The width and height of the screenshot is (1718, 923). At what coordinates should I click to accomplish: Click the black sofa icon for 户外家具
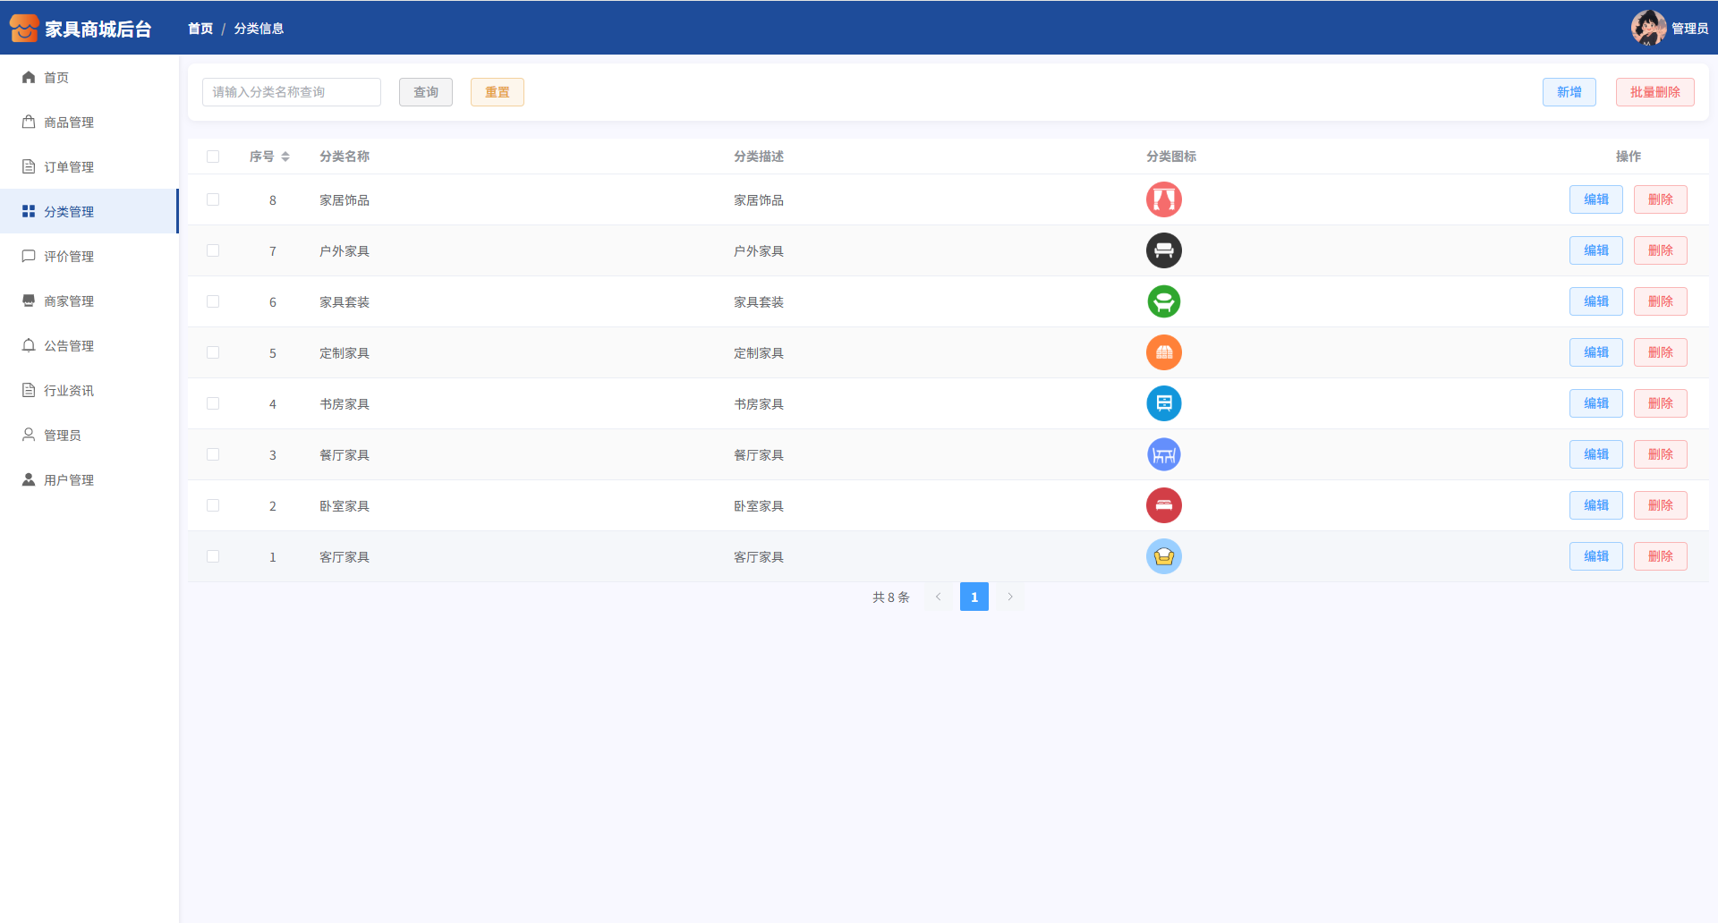click(x=1163, y=250)
